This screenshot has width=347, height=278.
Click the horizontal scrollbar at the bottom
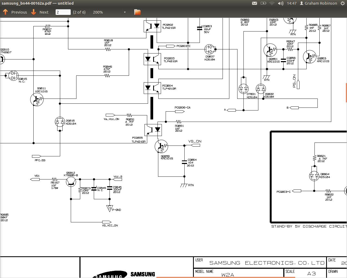(x=226, y=277)
